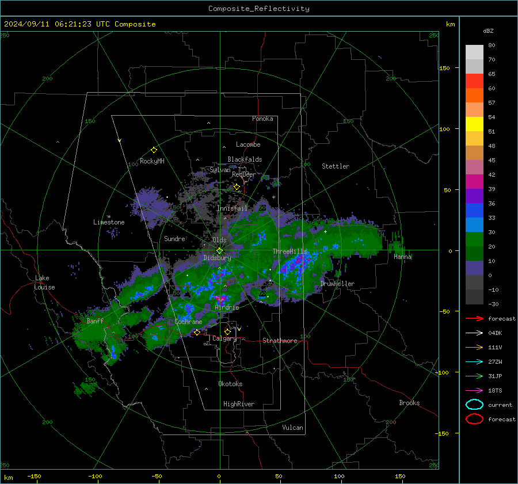
Task: Click the RockyMH label
Action: (152, 161)
